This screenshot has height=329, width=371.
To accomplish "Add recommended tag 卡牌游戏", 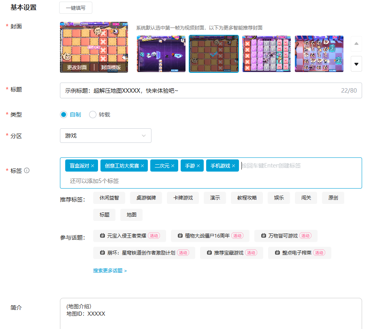I will click(x=183, y=198).
